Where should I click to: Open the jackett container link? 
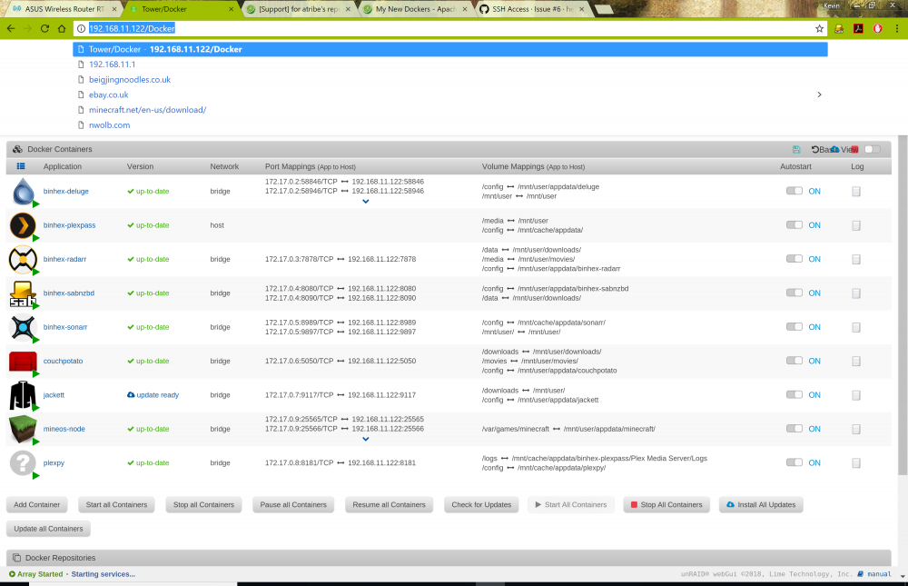tap(54, 395)
